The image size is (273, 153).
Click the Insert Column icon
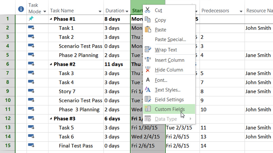148,60
